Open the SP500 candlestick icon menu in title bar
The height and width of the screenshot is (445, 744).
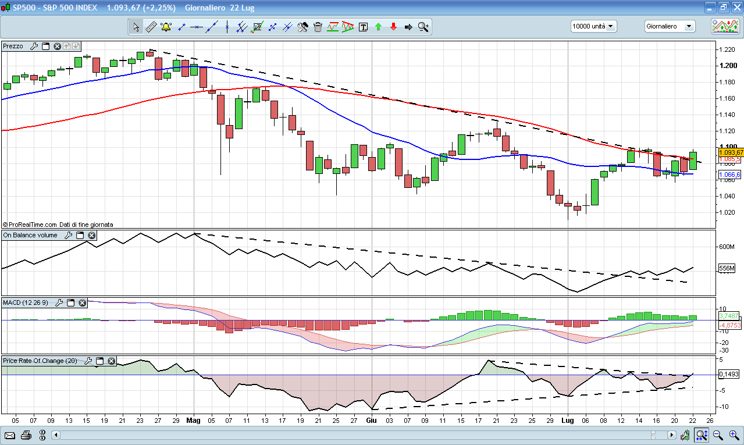coord(8,8)
